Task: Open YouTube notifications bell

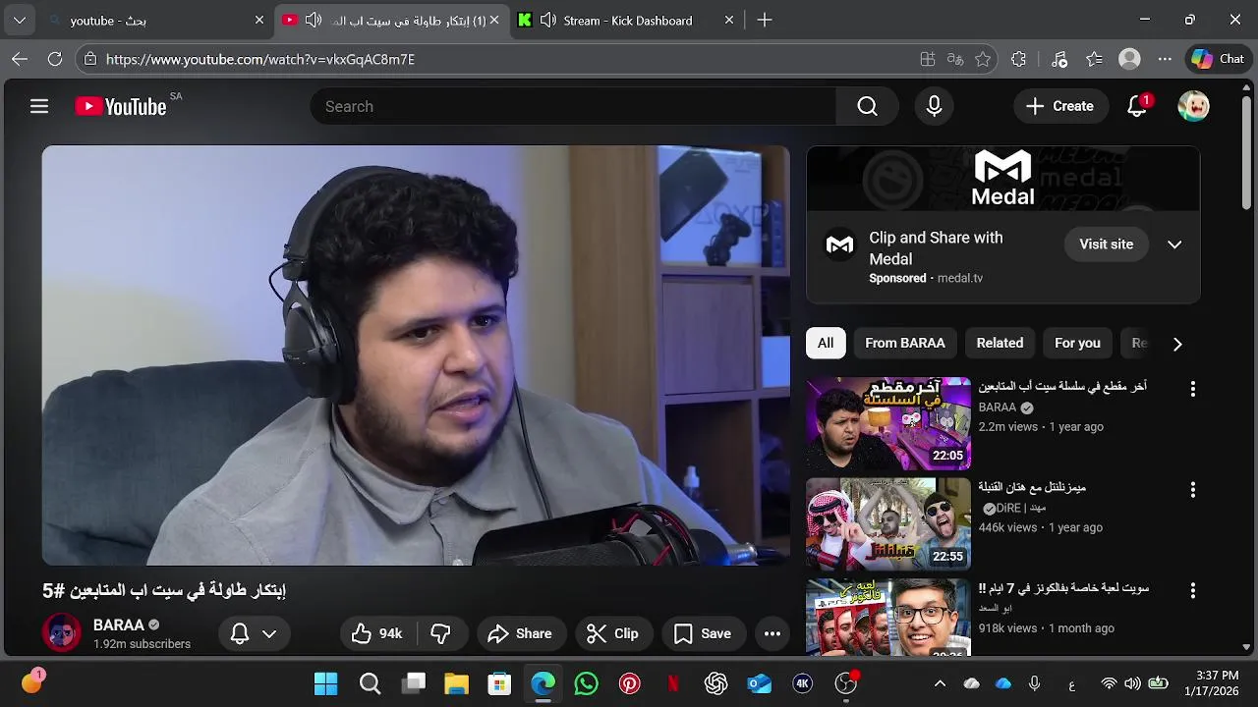Action: (1137, 106)
